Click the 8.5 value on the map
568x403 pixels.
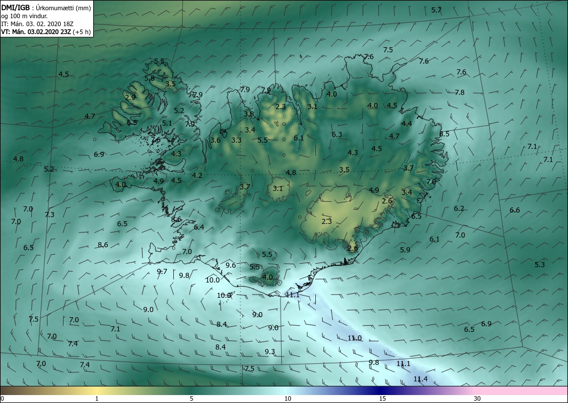pyautogui.click(x=444, y=134)
